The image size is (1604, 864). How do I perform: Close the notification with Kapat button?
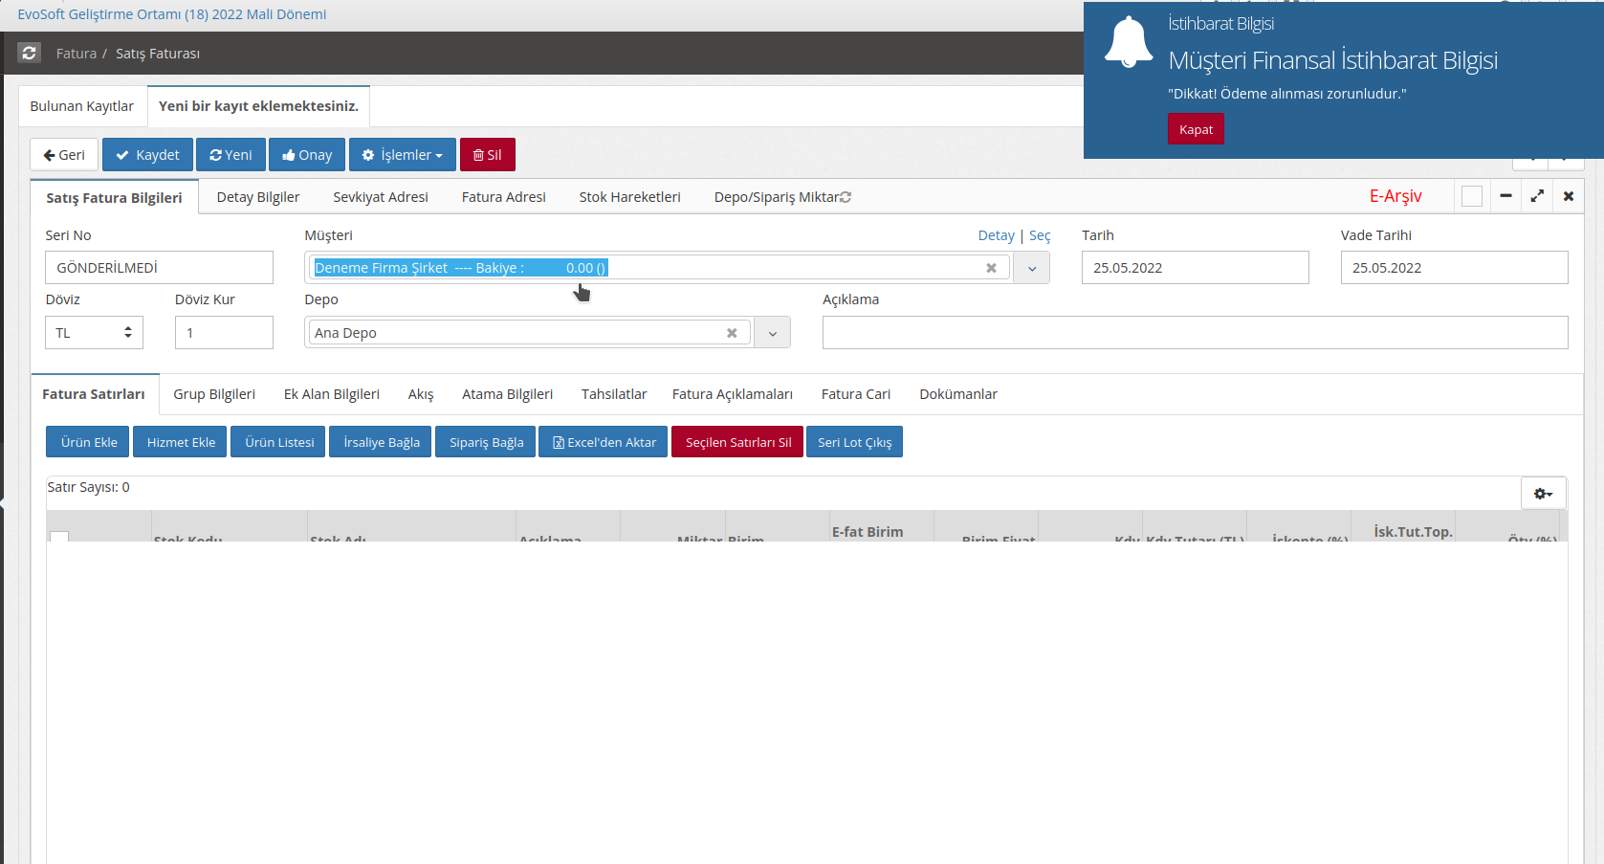coord(1196,129)
